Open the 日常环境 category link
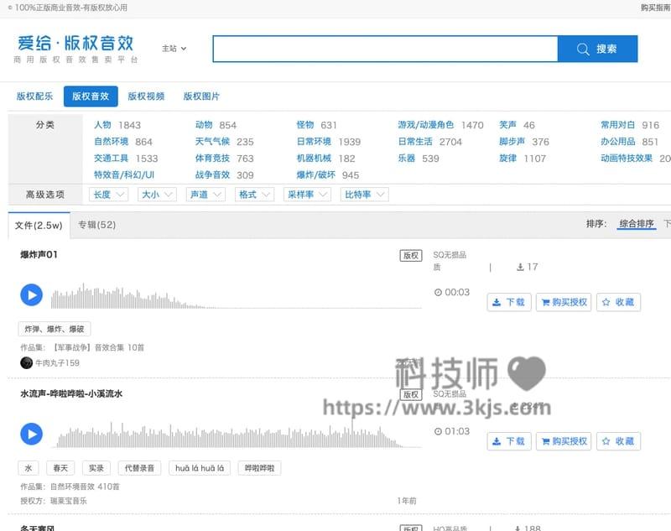Viewport: 671px width, 531px height. click(314, 142)
